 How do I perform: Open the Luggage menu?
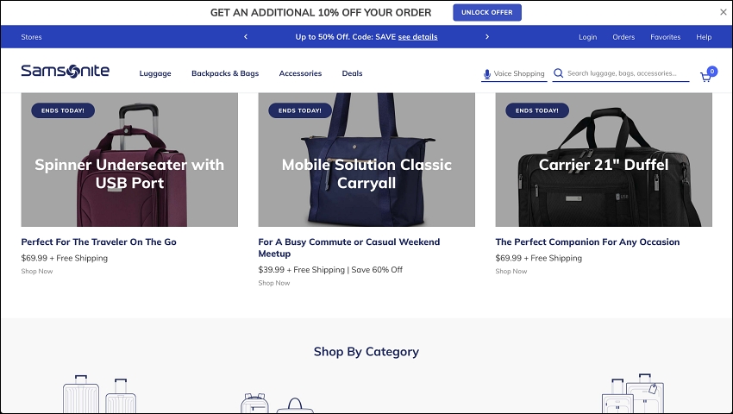pos(155,73)
